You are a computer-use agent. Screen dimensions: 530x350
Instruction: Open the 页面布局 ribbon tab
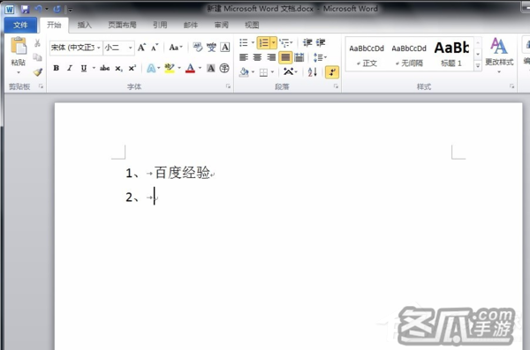(x=122, y=25)
